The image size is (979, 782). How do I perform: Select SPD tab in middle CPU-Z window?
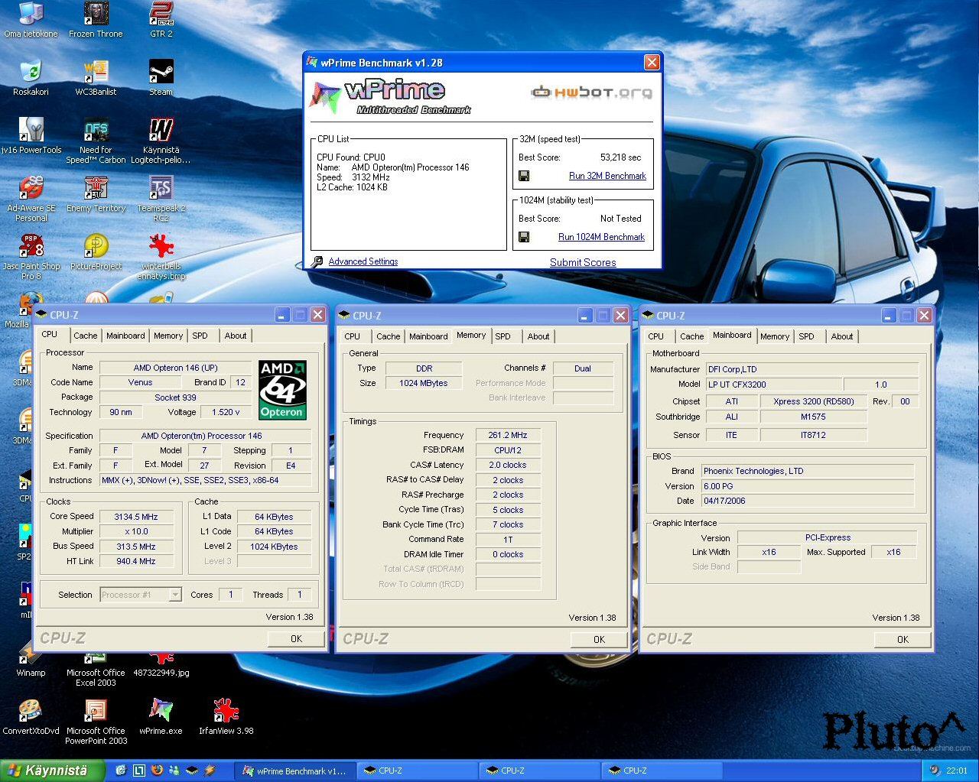click(503, 336)
